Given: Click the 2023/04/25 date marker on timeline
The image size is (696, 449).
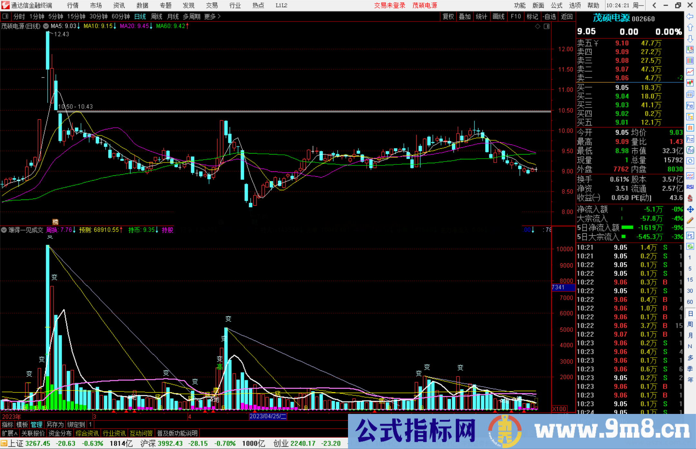Looking at the screenshot, I should tap(267, 416).
